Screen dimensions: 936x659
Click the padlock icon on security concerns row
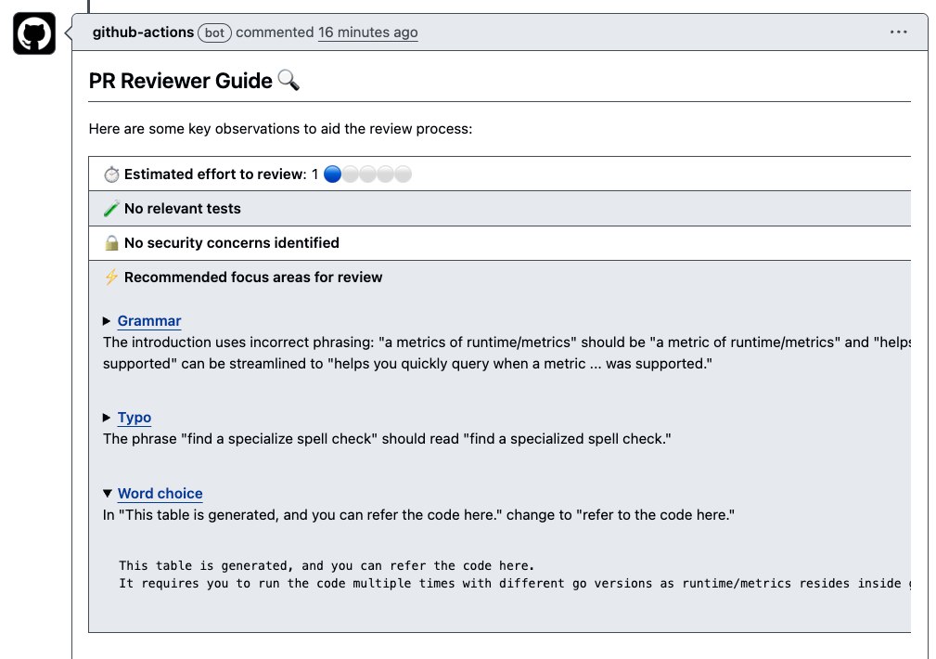tap(110, 242)
